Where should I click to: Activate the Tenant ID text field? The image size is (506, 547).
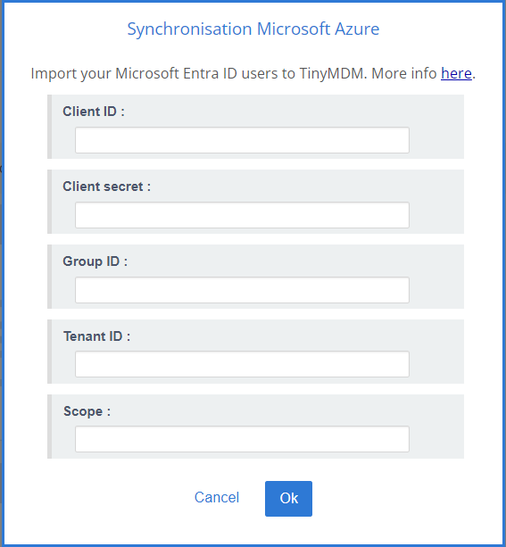(242, 364)
